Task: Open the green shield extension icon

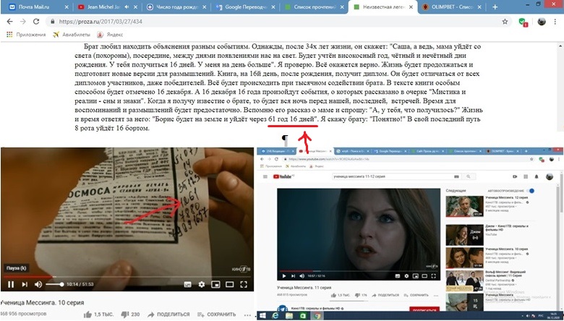Action: (523, 22)
